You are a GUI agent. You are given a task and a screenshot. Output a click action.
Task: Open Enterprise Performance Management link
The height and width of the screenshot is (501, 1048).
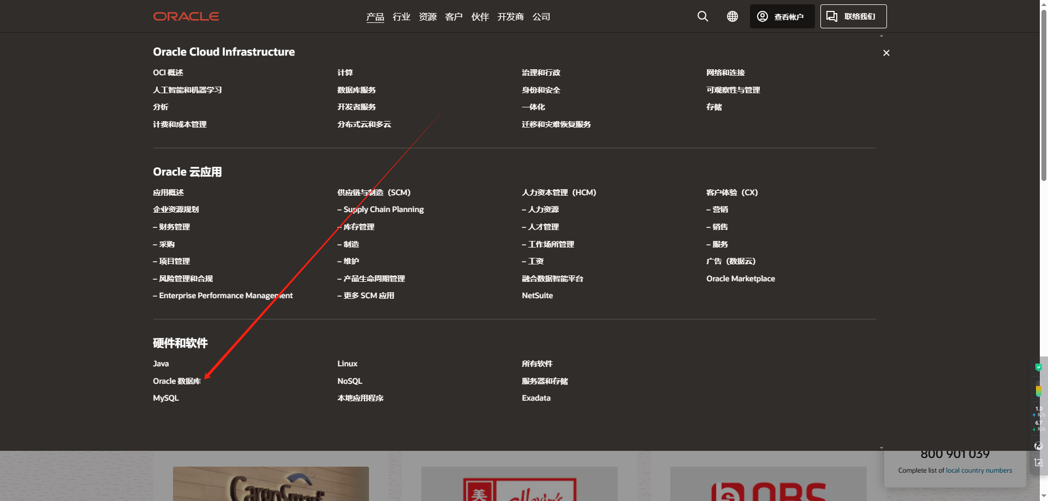[x=223, y=295]
